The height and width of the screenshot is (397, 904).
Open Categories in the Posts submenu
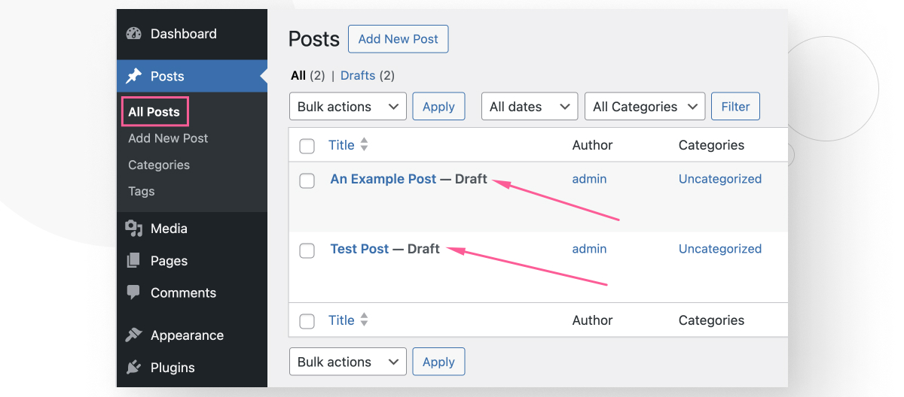click(x=159, y=165)
